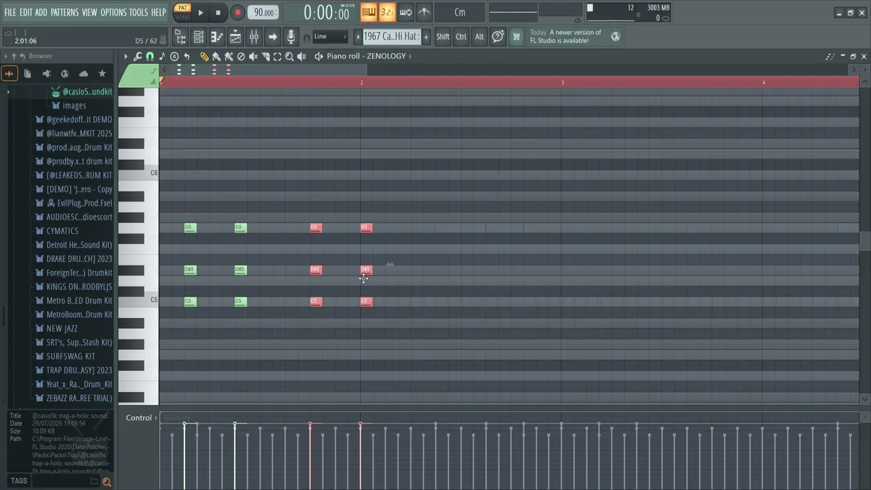871x490 pixels.
Task: Open the TOOLS menu
Action: point(139,12)
